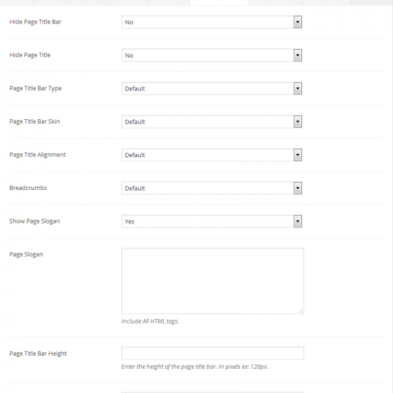
Task: Click the Page Slogan textarea resize handle
Action: [x=301, y=310]
